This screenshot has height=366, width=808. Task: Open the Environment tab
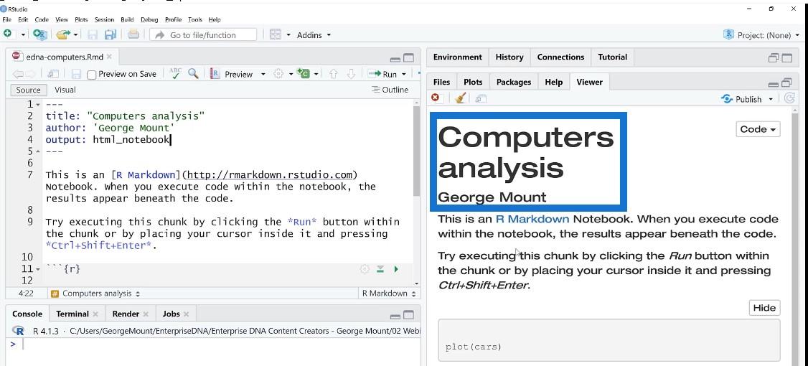coord(458,57)
